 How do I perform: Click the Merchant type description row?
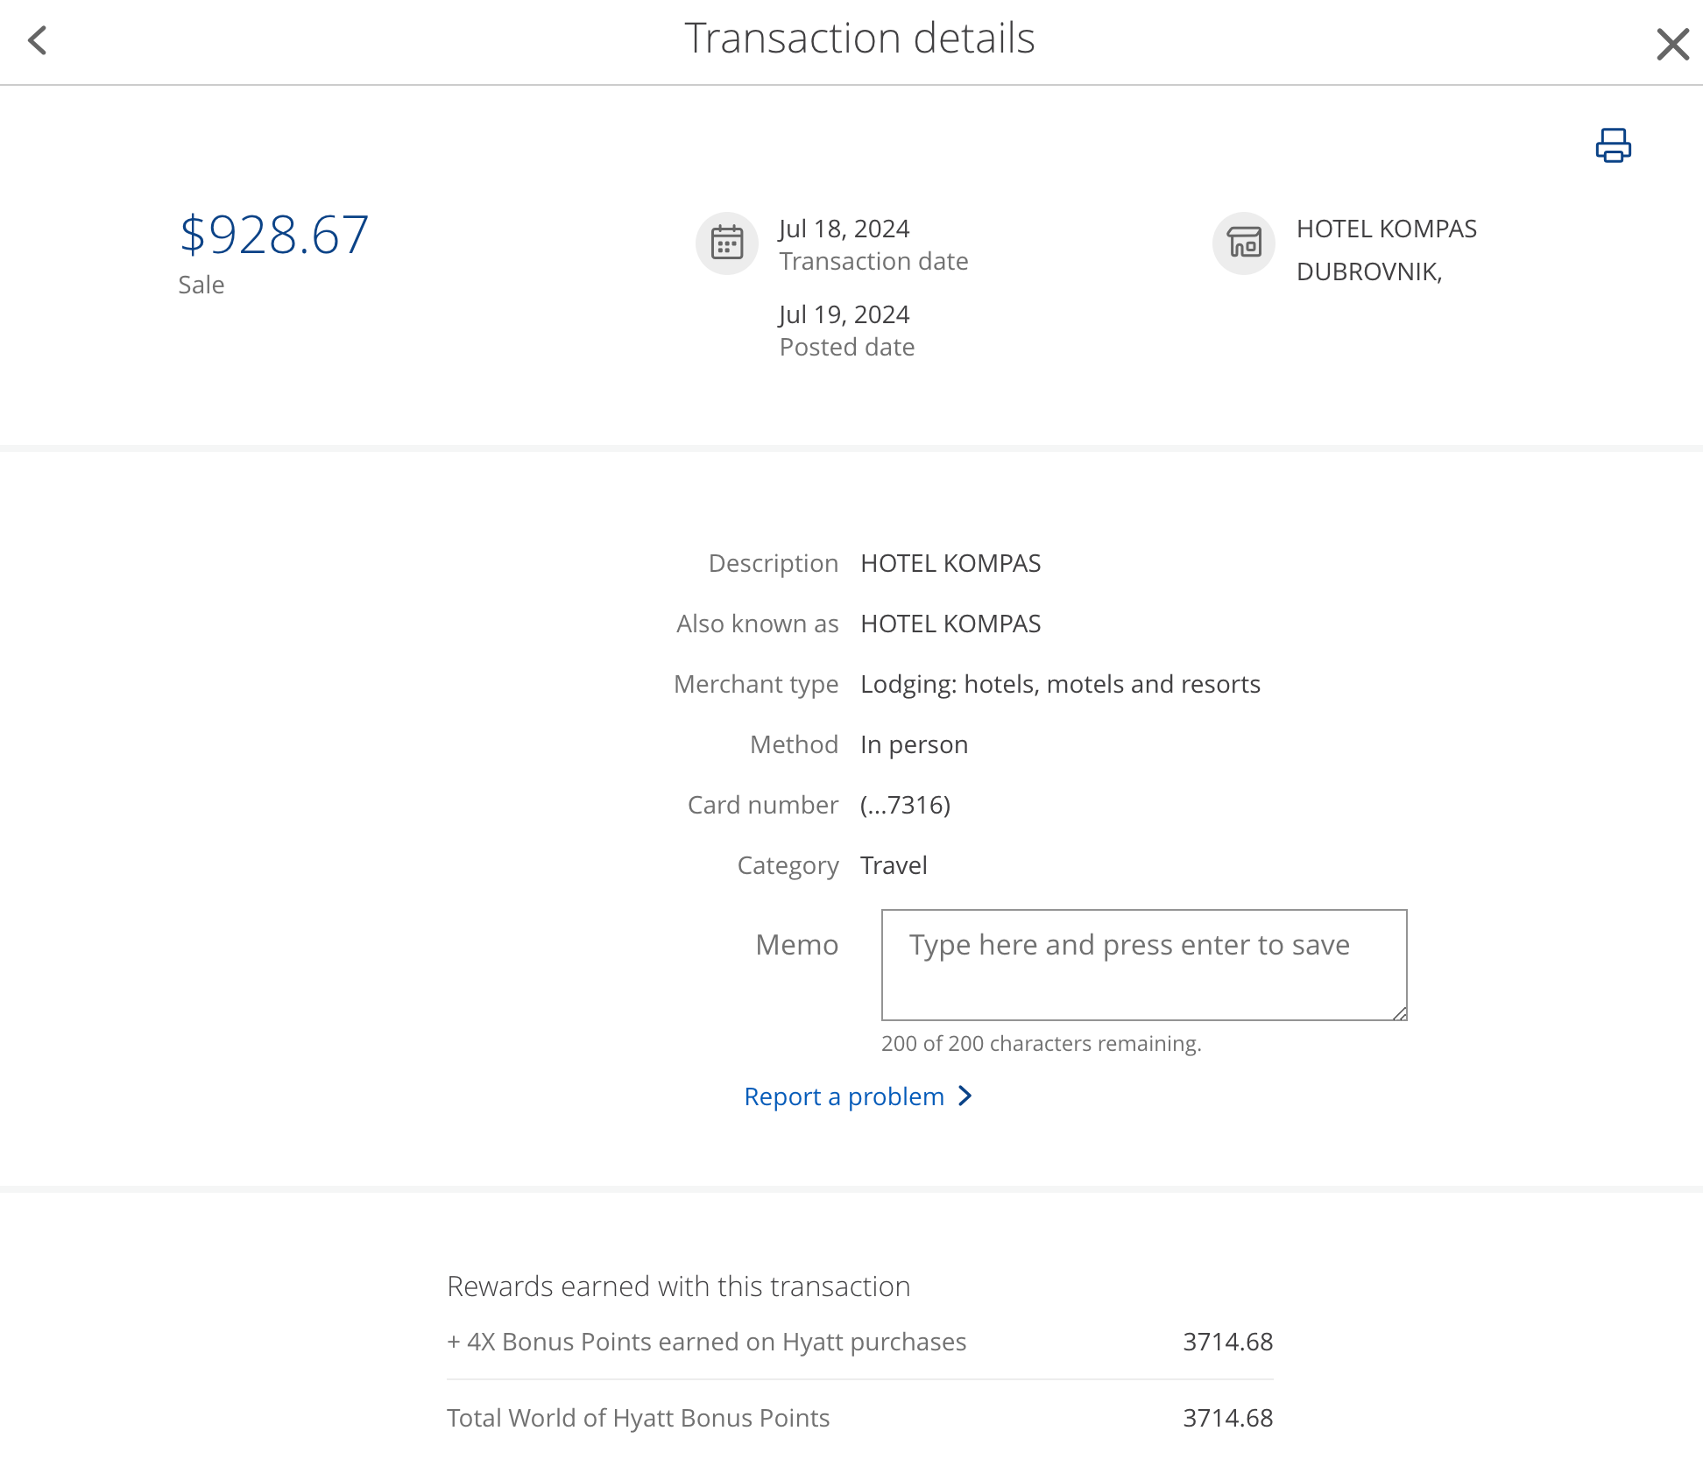click(x=1060, y=684)
